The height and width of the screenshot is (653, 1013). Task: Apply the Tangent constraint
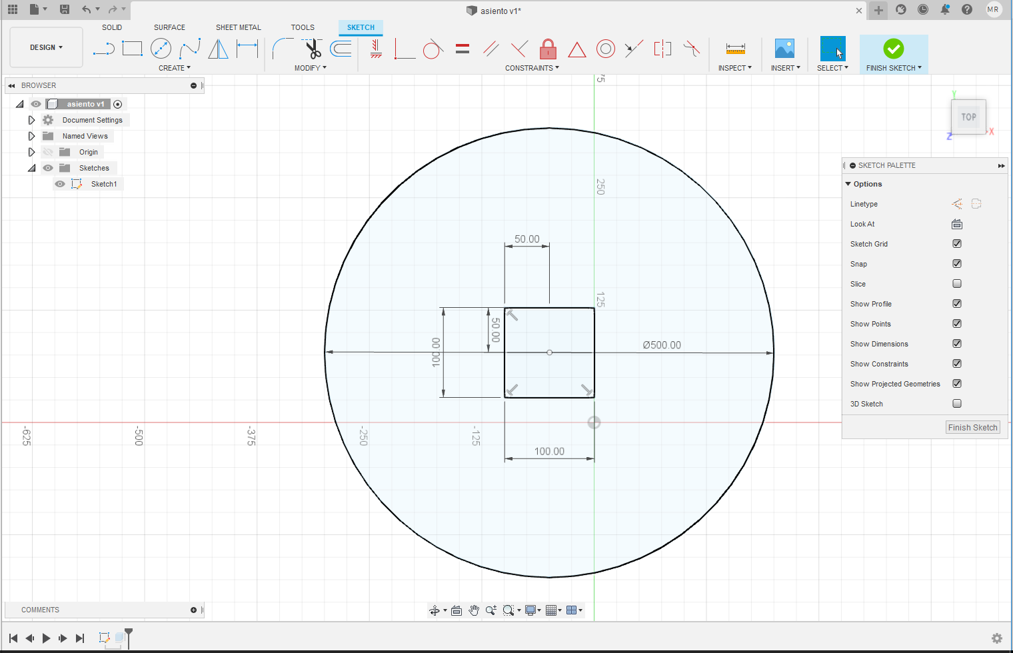433,49
